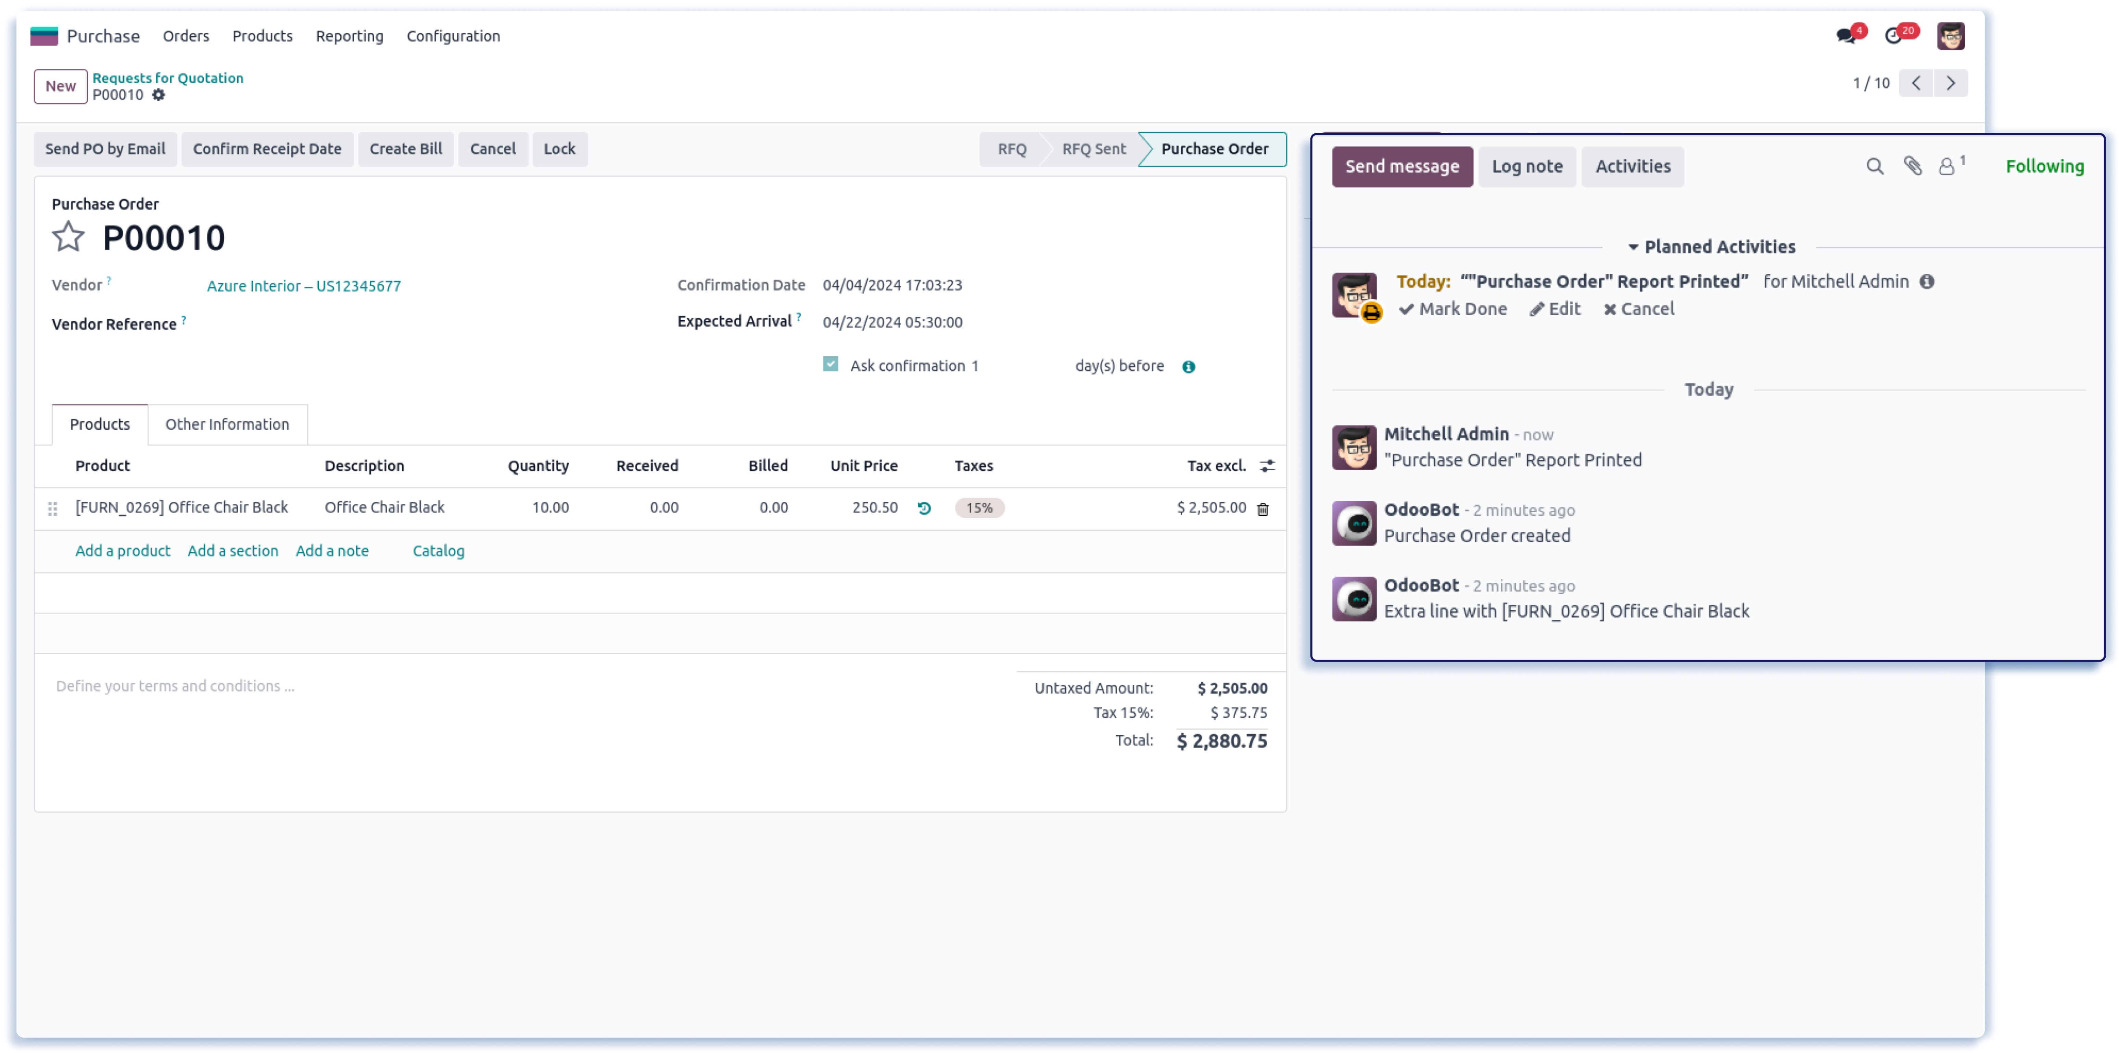Search messages in the chatter
Image resolution: width=2119 pixels, height=1053 pixels.
click(x=1875, y=167)
